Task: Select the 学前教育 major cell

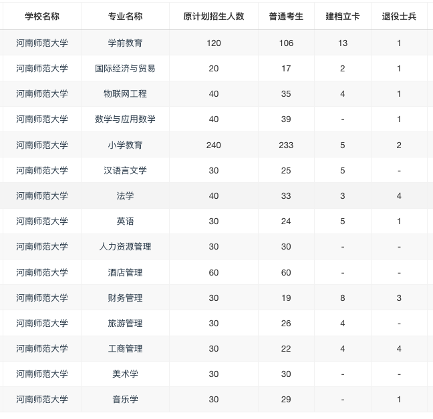Action: tap(125, 43)
